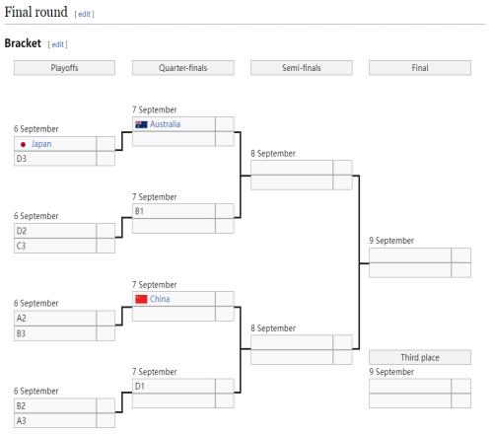Select the C3 playoff slot

pyautogui.click(x=55, y=246)
